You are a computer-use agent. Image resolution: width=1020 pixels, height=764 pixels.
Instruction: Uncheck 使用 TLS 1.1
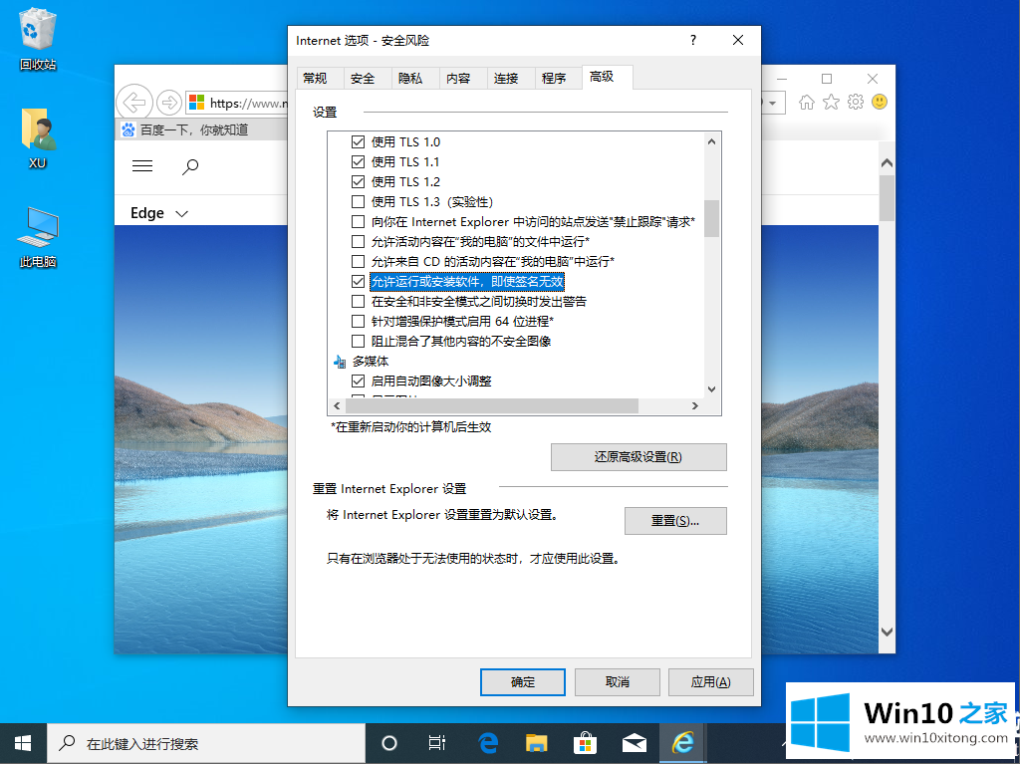[x=358, y=161]
